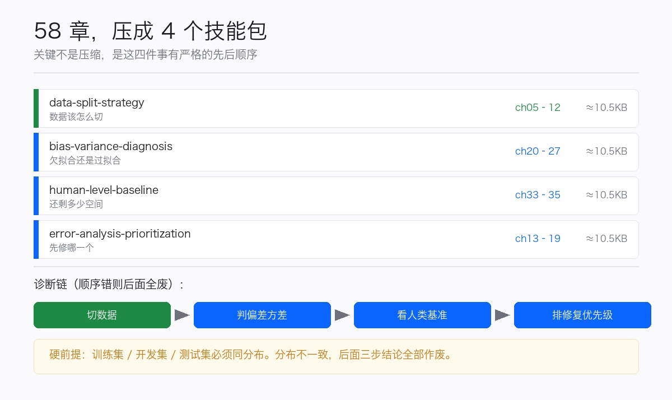Click the 排修复优先级 step button

582,315
